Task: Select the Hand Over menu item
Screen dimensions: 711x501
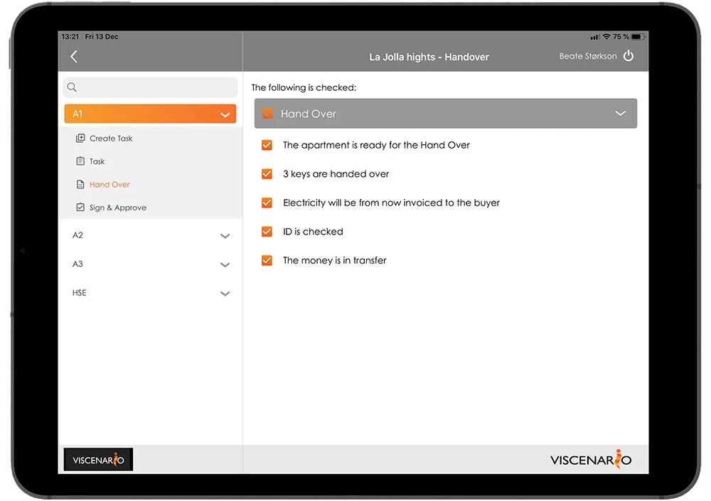Action: 151,185
